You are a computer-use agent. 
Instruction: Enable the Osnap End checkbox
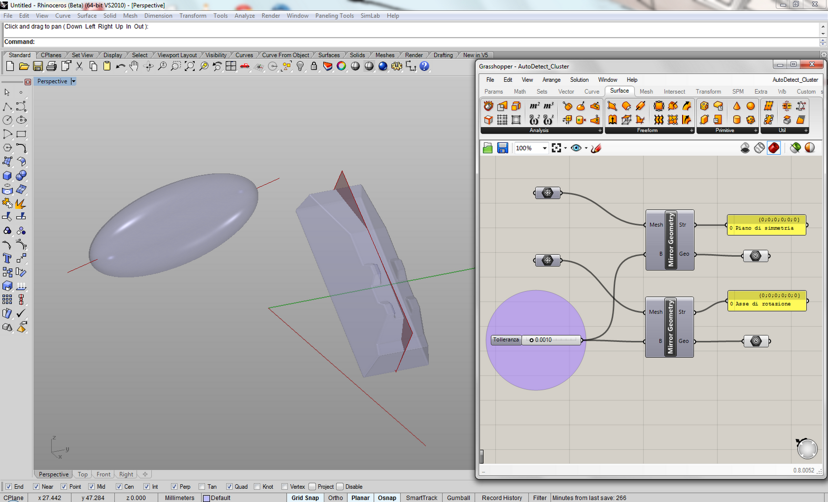(9, 486)
